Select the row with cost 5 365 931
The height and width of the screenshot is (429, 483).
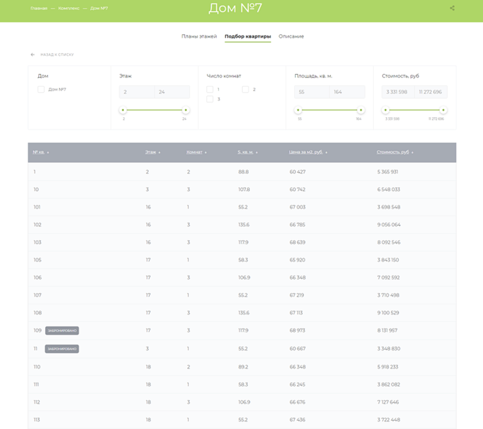242,172
